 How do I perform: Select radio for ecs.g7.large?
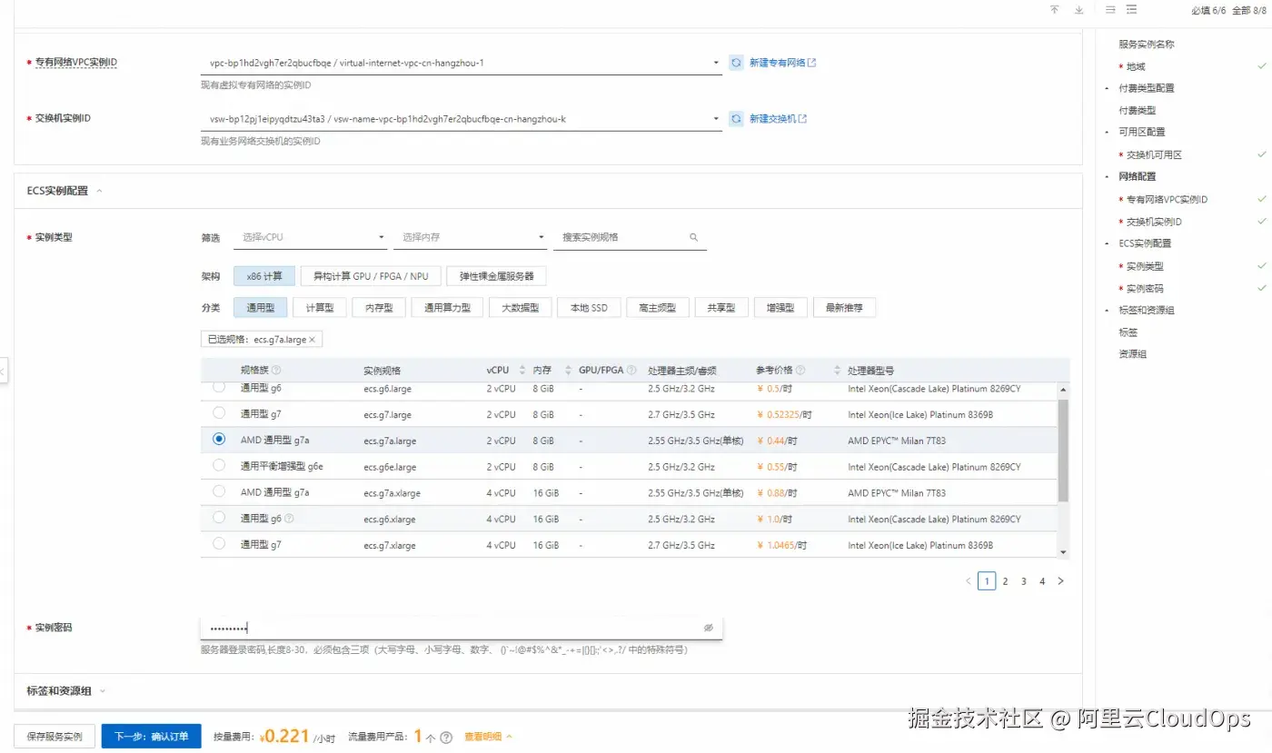click(219, 413)
